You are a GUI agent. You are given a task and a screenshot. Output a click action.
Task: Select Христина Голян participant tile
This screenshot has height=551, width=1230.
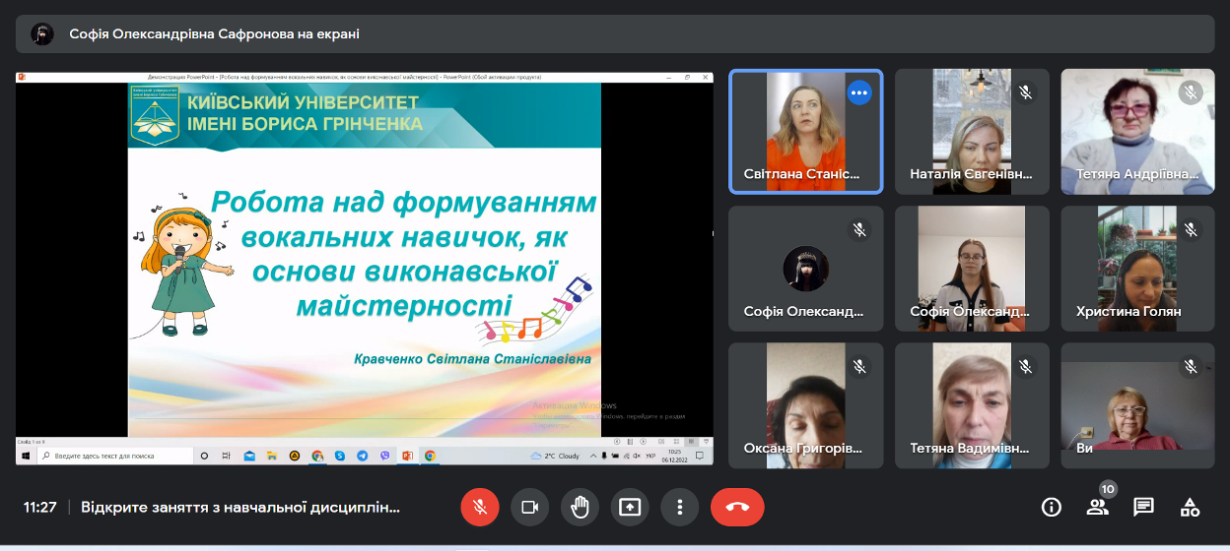coord(1137,268)
